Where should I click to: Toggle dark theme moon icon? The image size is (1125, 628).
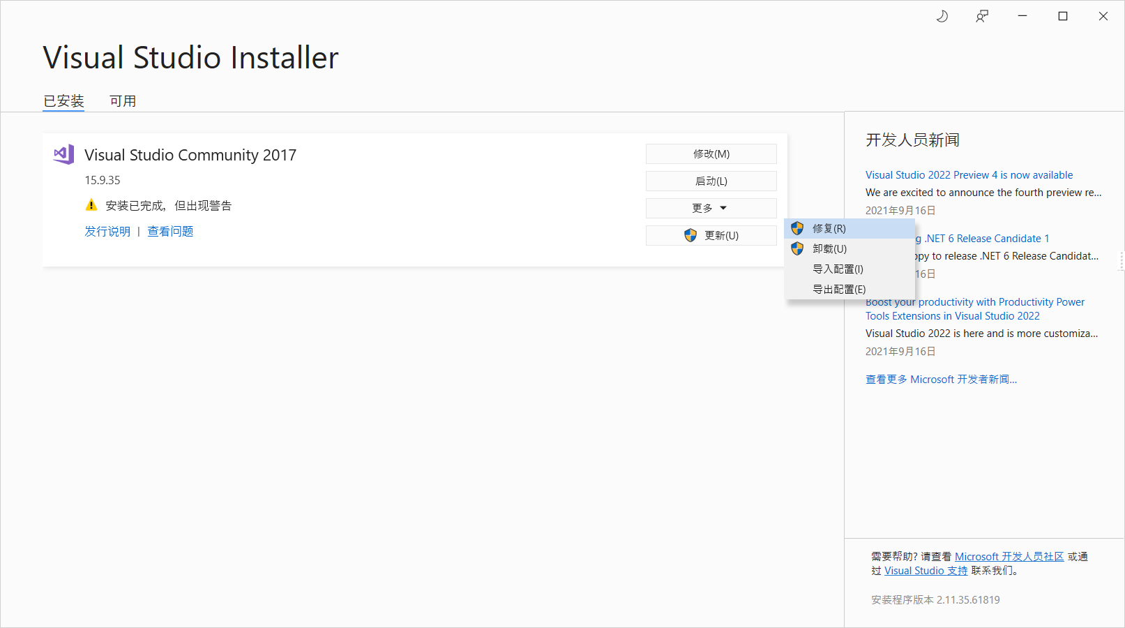942,16
